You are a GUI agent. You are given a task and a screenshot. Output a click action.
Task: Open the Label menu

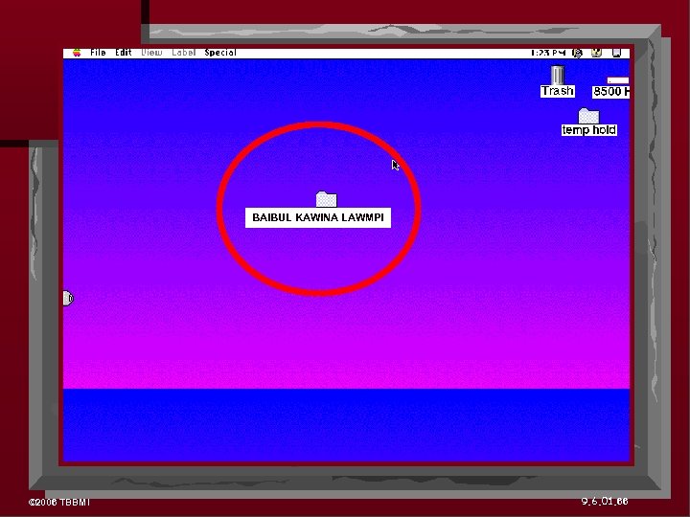pyautogui.click(x=183, y=53)
